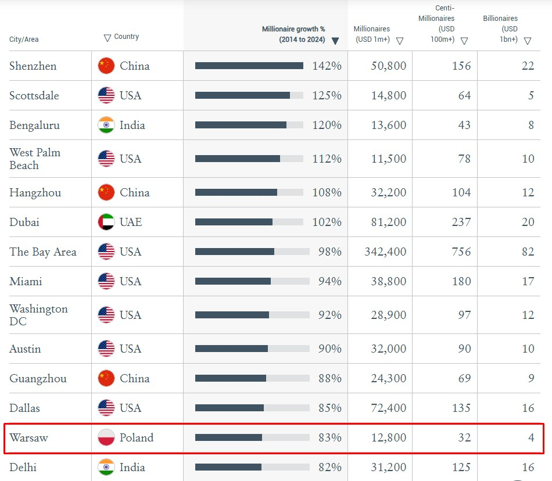The height and width of the screenshot is (481, 552).
Task: Click UAE flag icon in Dubai row
Action: tap(106, 222)
